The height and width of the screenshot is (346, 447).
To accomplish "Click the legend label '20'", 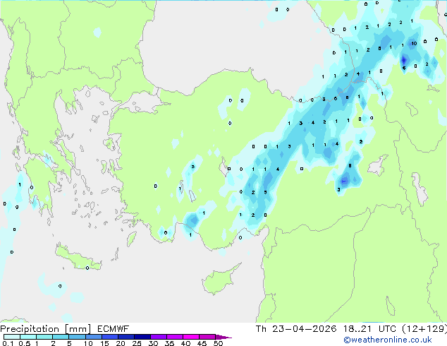I will (x=121, y=343).
